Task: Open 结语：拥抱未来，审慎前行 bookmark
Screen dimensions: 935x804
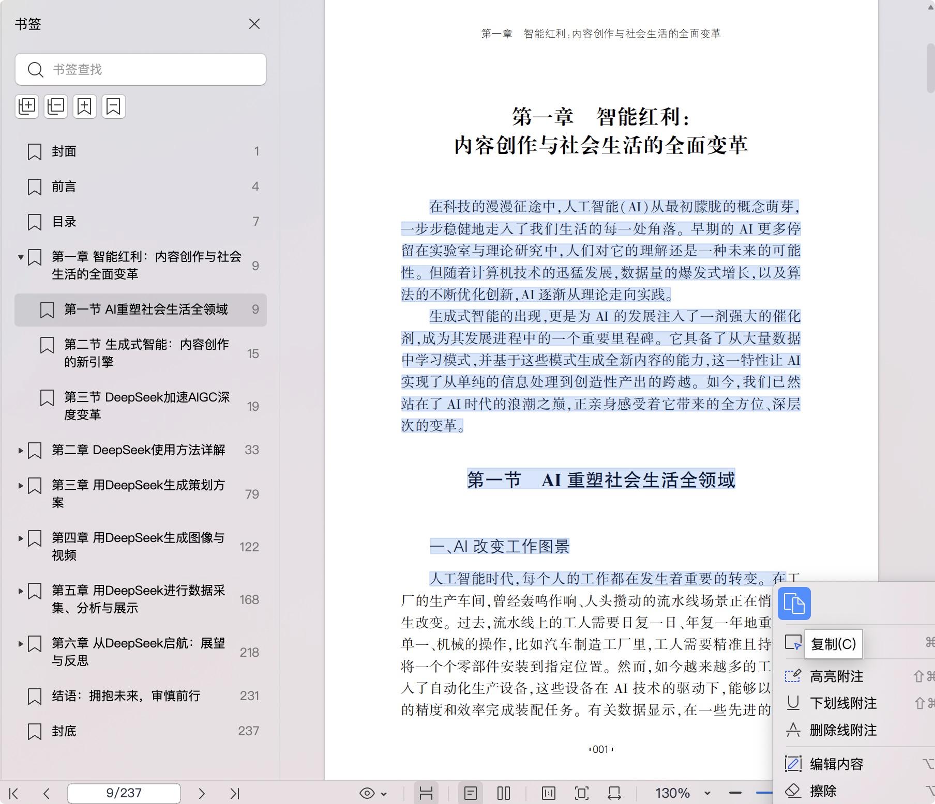Action: [x=141, y=696]
